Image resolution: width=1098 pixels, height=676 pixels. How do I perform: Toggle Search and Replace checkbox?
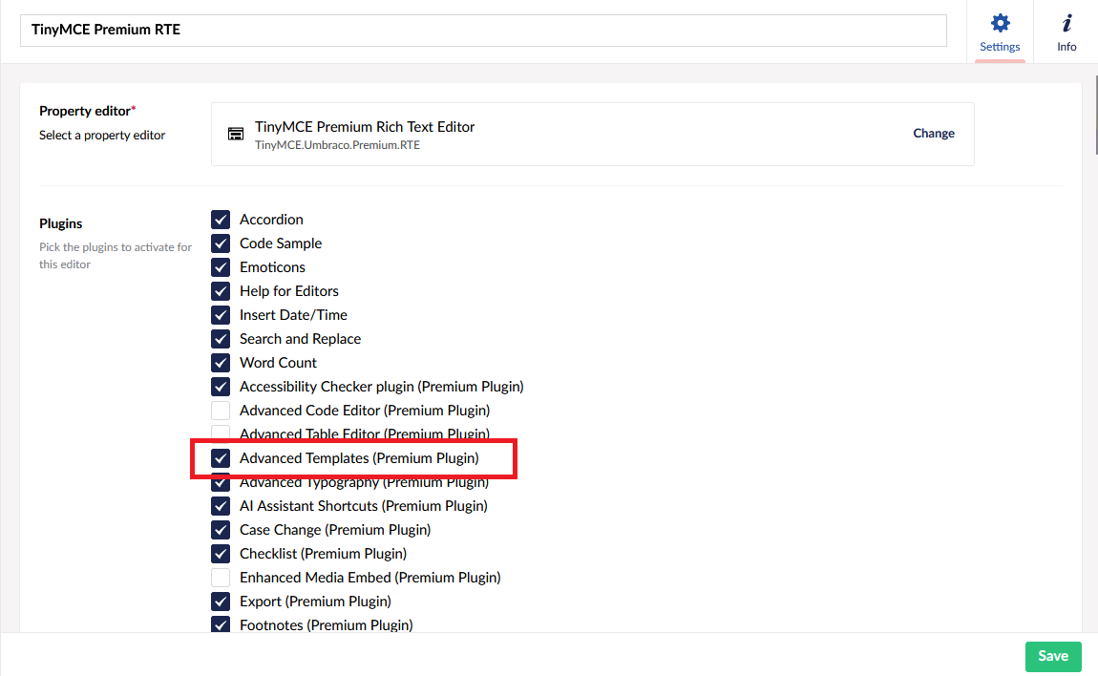pos(221,339)
